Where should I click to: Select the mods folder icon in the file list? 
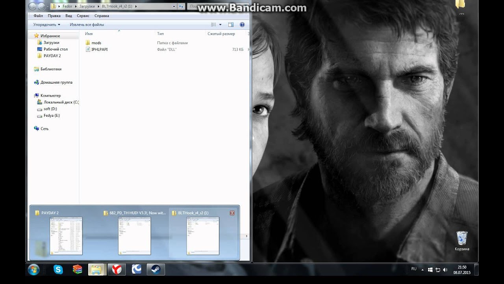[88, 43]
